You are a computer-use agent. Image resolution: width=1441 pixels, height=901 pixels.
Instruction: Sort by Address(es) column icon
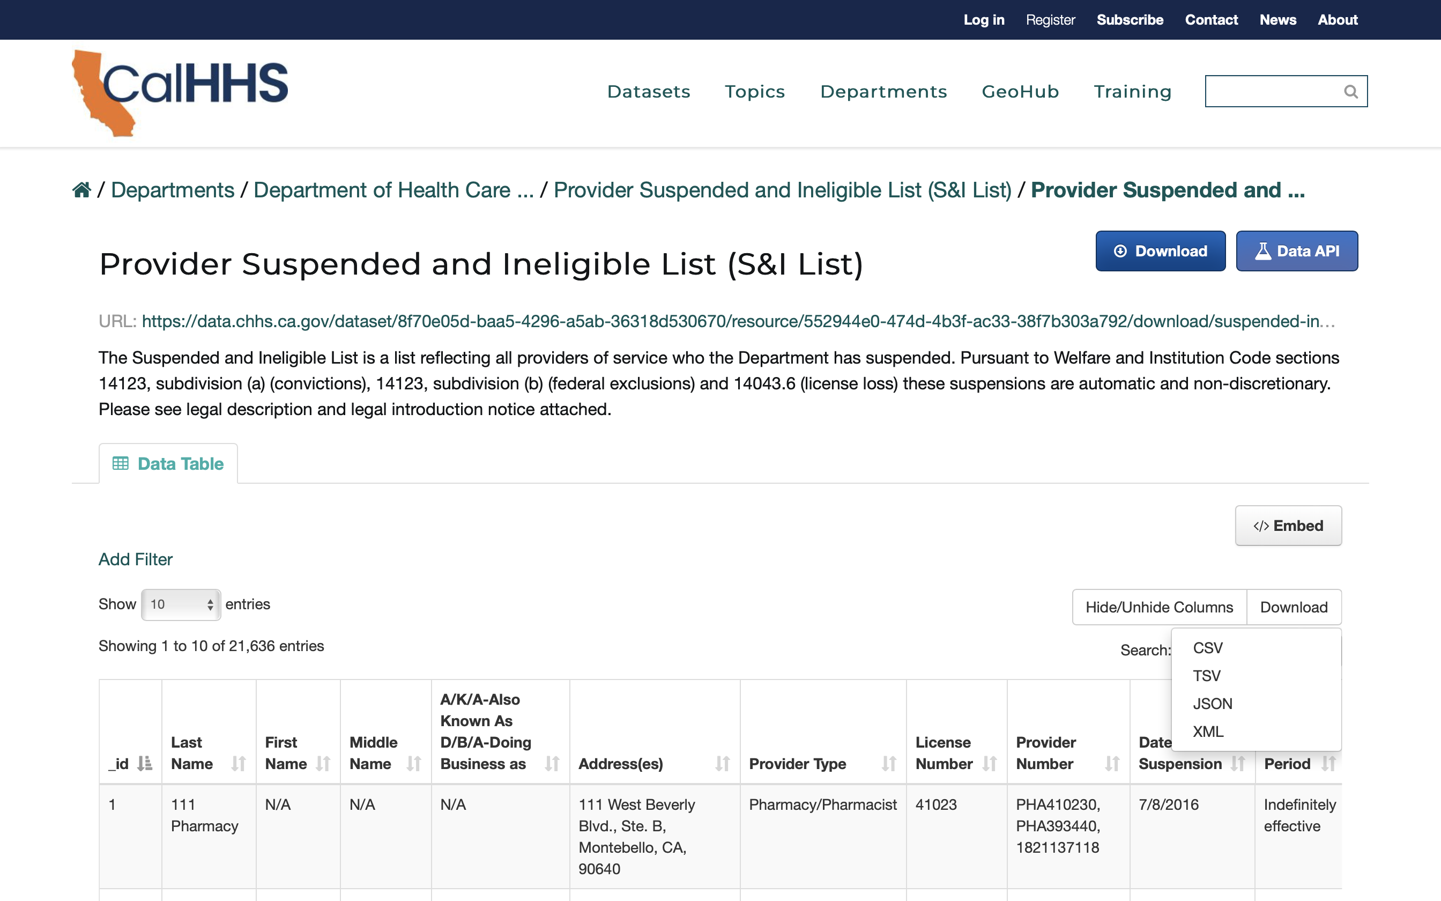coord(722,763)
